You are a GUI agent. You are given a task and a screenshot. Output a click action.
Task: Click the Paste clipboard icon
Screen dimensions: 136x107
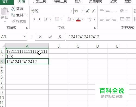pyautogui.click(x=5, y=11)
